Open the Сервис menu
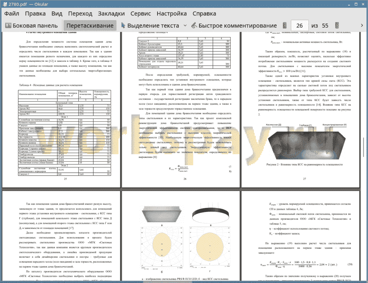The height and width of the screenshot is (283, 368). (x=141, y=14)
